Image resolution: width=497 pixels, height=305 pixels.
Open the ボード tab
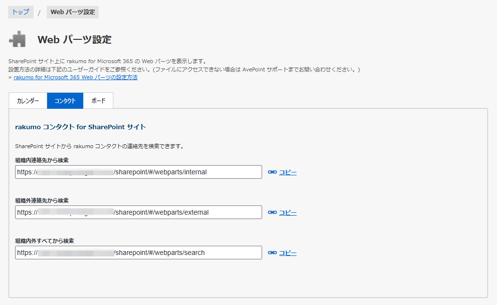click(x=98, y=101)
